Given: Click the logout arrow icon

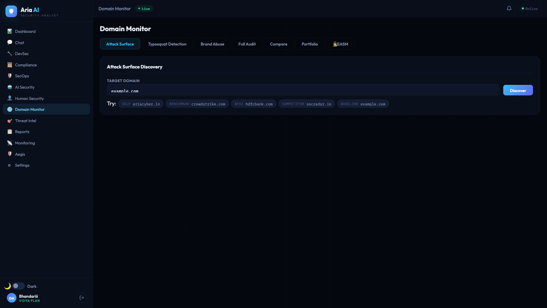Looking at the screenshot, I should 82,298.
